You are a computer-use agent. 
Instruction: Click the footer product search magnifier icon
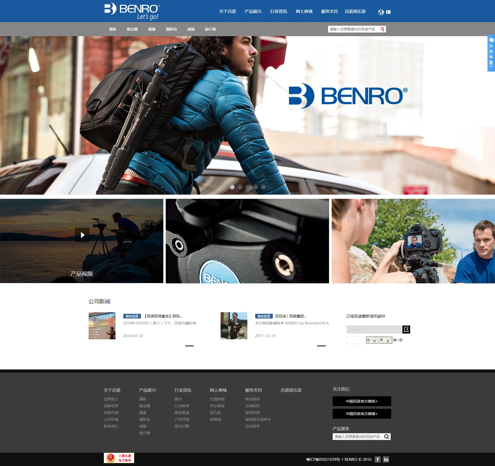point(387,437)
